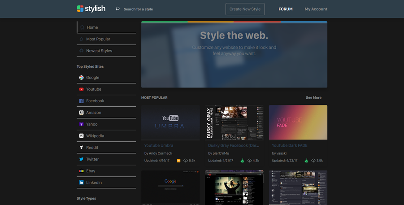Image resolution: width=404 pixels, height=205 pixels.
Task: Click download icon on Dusky Gray Facebook
Action: (x=249, y=161)
